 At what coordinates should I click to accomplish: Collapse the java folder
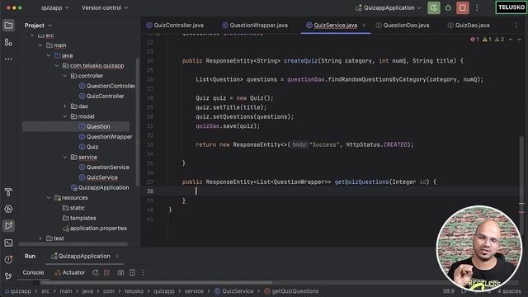tap(49, 55)
